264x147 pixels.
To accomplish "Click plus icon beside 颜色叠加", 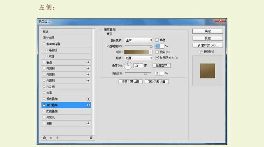I will [x=88, y=99].
